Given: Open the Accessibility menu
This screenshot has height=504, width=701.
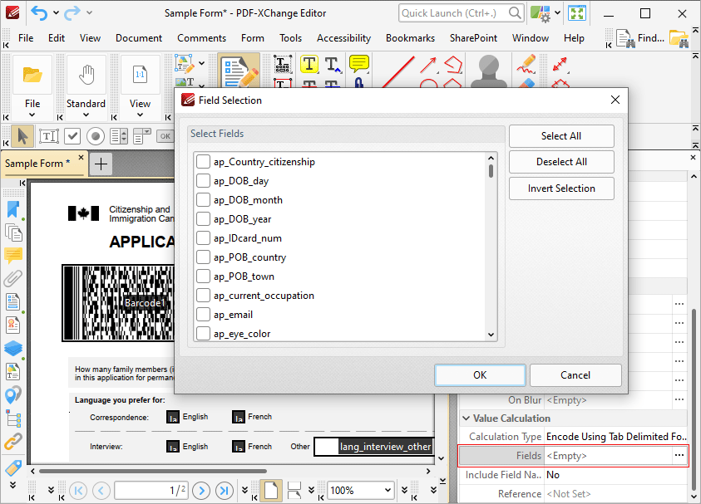Looking at the screenshot, I should click(343, 38).
